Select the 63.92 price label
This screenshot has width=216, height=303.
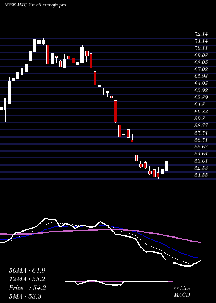point(201,90)
